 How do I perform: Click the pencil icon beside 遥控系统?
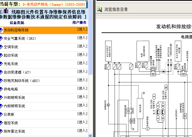click(x=1, y=123)
